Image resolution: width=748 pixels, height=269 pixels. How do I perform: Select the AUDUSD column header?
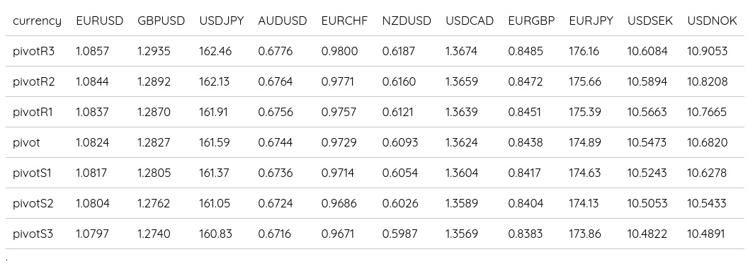click(x=283, y=21)
